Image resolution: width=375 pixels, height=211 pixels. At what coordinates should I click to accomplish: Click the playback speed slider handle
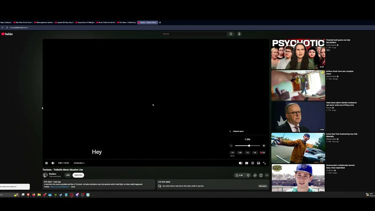[249, 146]
